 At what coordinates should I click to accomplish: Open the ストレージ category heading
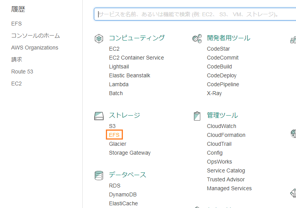click(x=124, y=115)
